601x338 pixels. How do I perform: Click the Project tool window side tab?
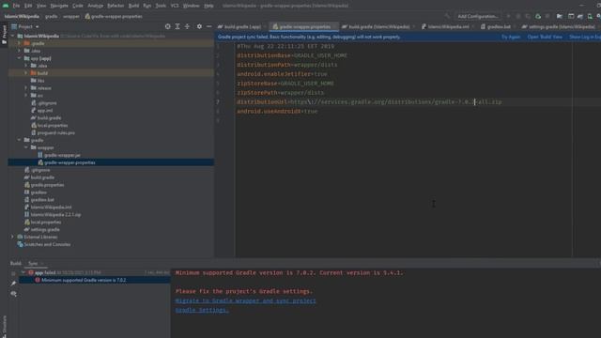pyautogui.click(x=4, y=35)
